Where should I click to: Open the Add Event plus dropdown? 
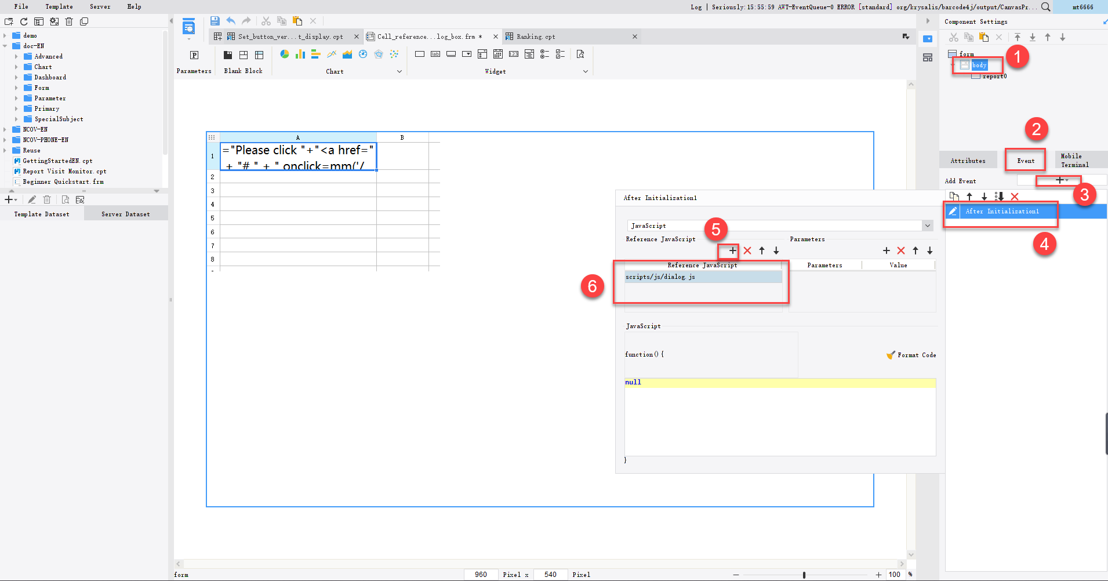pyautogui.click(x=1061, y=180)
